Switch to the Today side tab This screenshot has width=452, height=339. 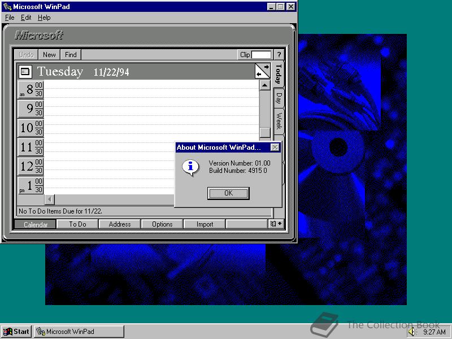point(278,74)
